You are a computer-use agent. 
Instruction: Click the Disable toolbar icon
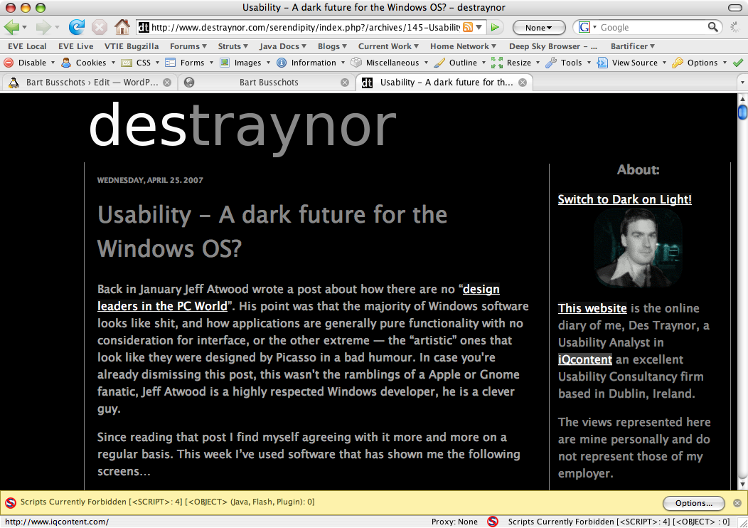(x=9, y=63)
